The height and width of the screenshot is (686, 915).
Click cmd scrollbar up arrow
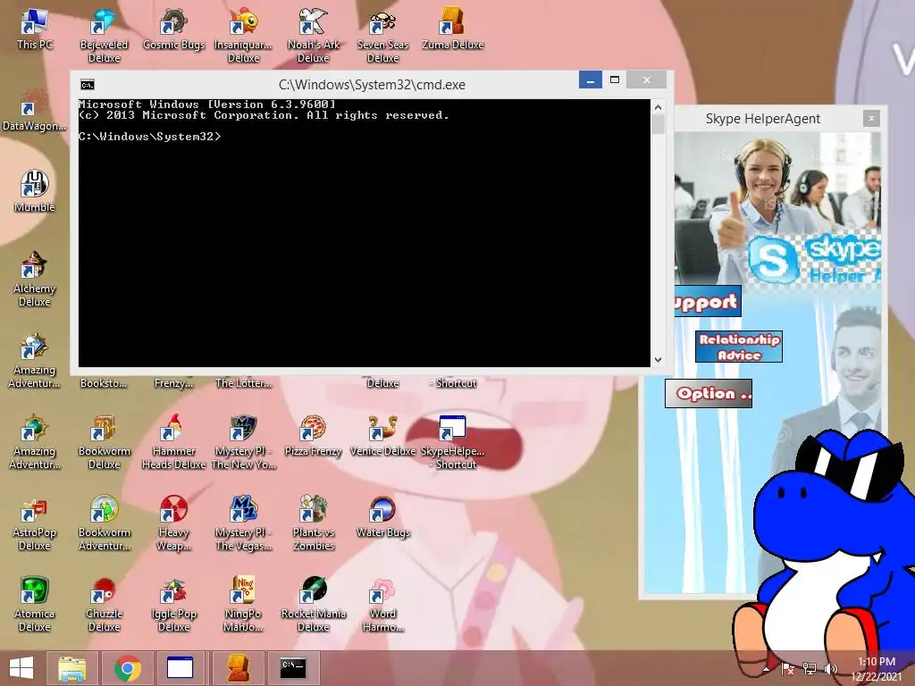click(658, 107)
